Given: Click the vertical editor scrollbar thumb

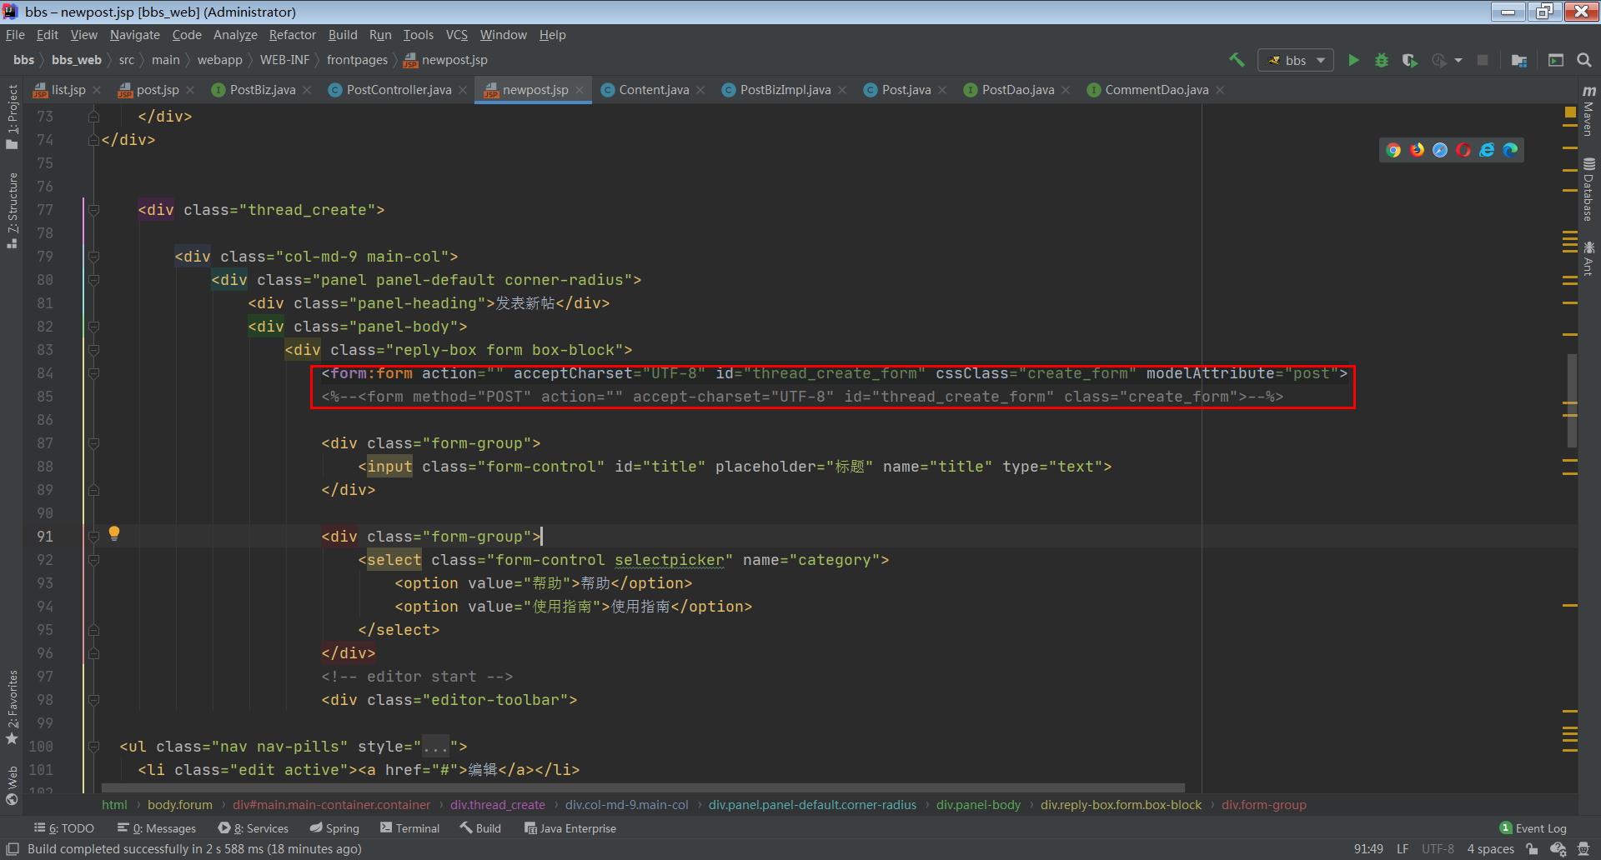Looking at the screenshot, I should [x=1572, y=401].
